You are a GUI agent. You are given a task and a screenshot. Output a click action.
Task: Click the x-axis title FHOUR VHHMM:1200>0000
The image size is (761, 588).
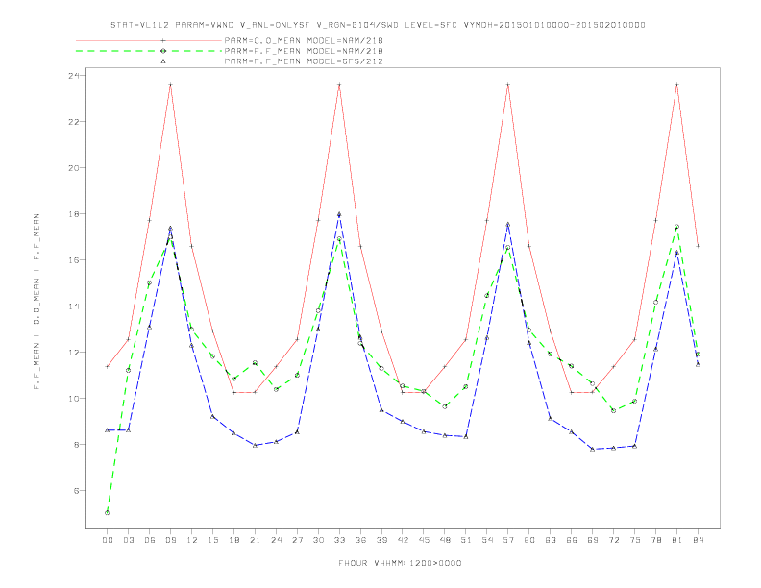(400, 563)
